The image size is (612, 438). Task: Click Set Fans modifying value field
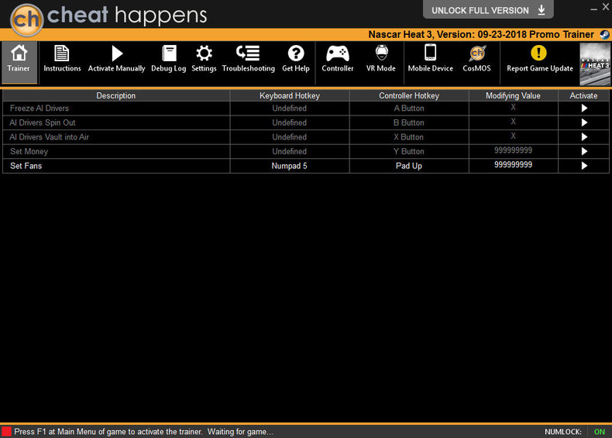[513, 166]
